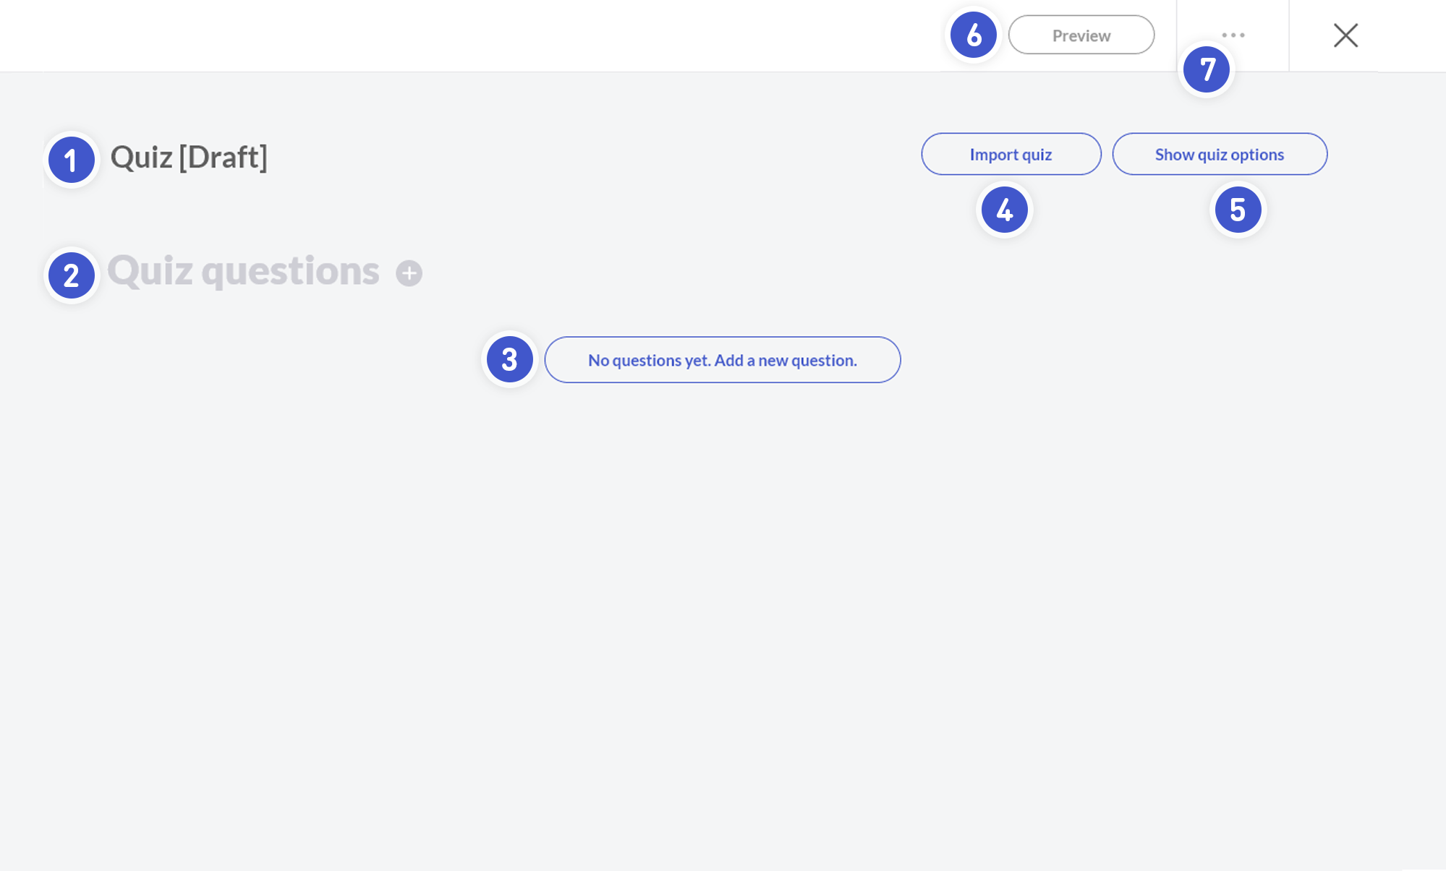1446x871 pixels.
Task: Open the three-dot more options menu
Action: pyautogui.click(x=1233, y=35)
